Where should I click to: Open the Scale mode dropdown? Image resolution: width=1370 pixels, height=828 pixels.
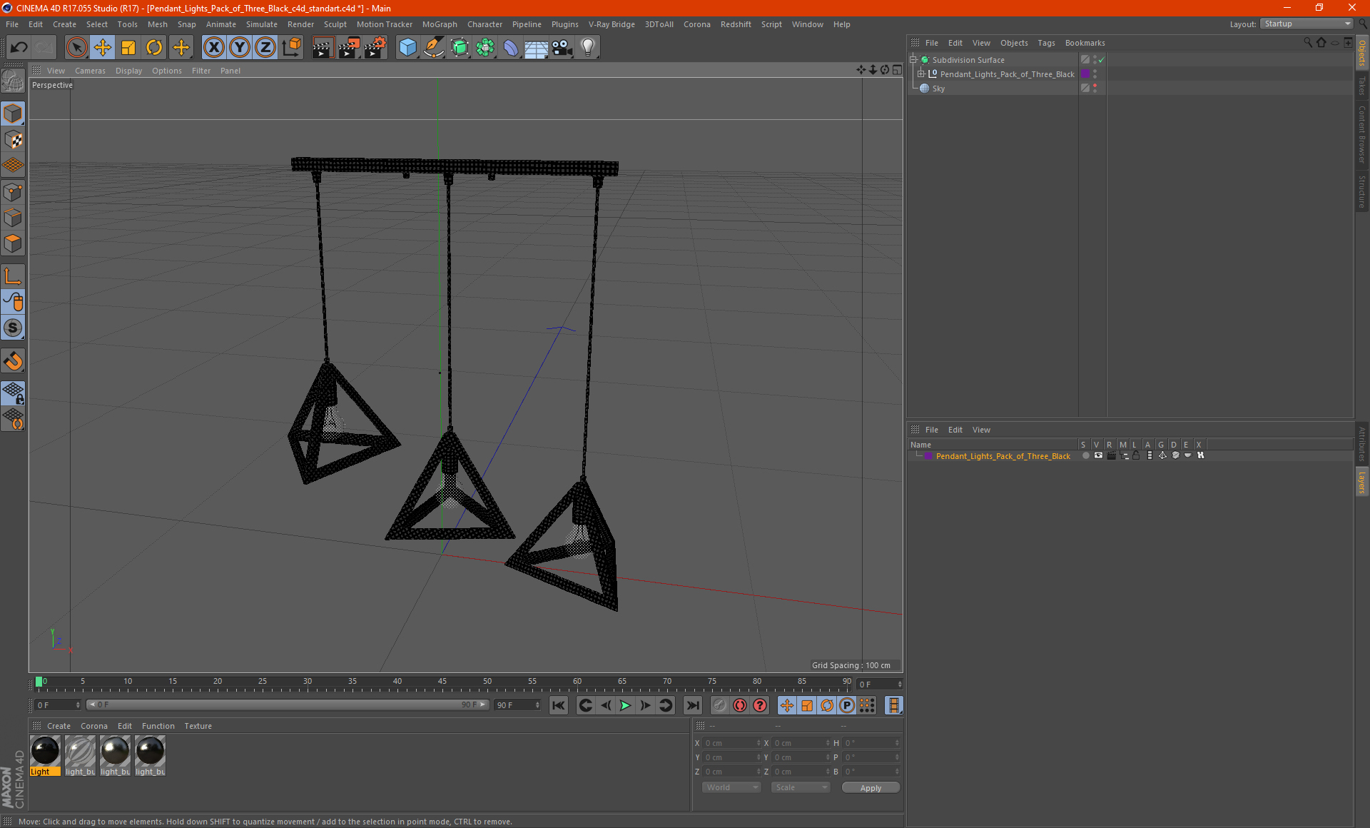(801, 787)
